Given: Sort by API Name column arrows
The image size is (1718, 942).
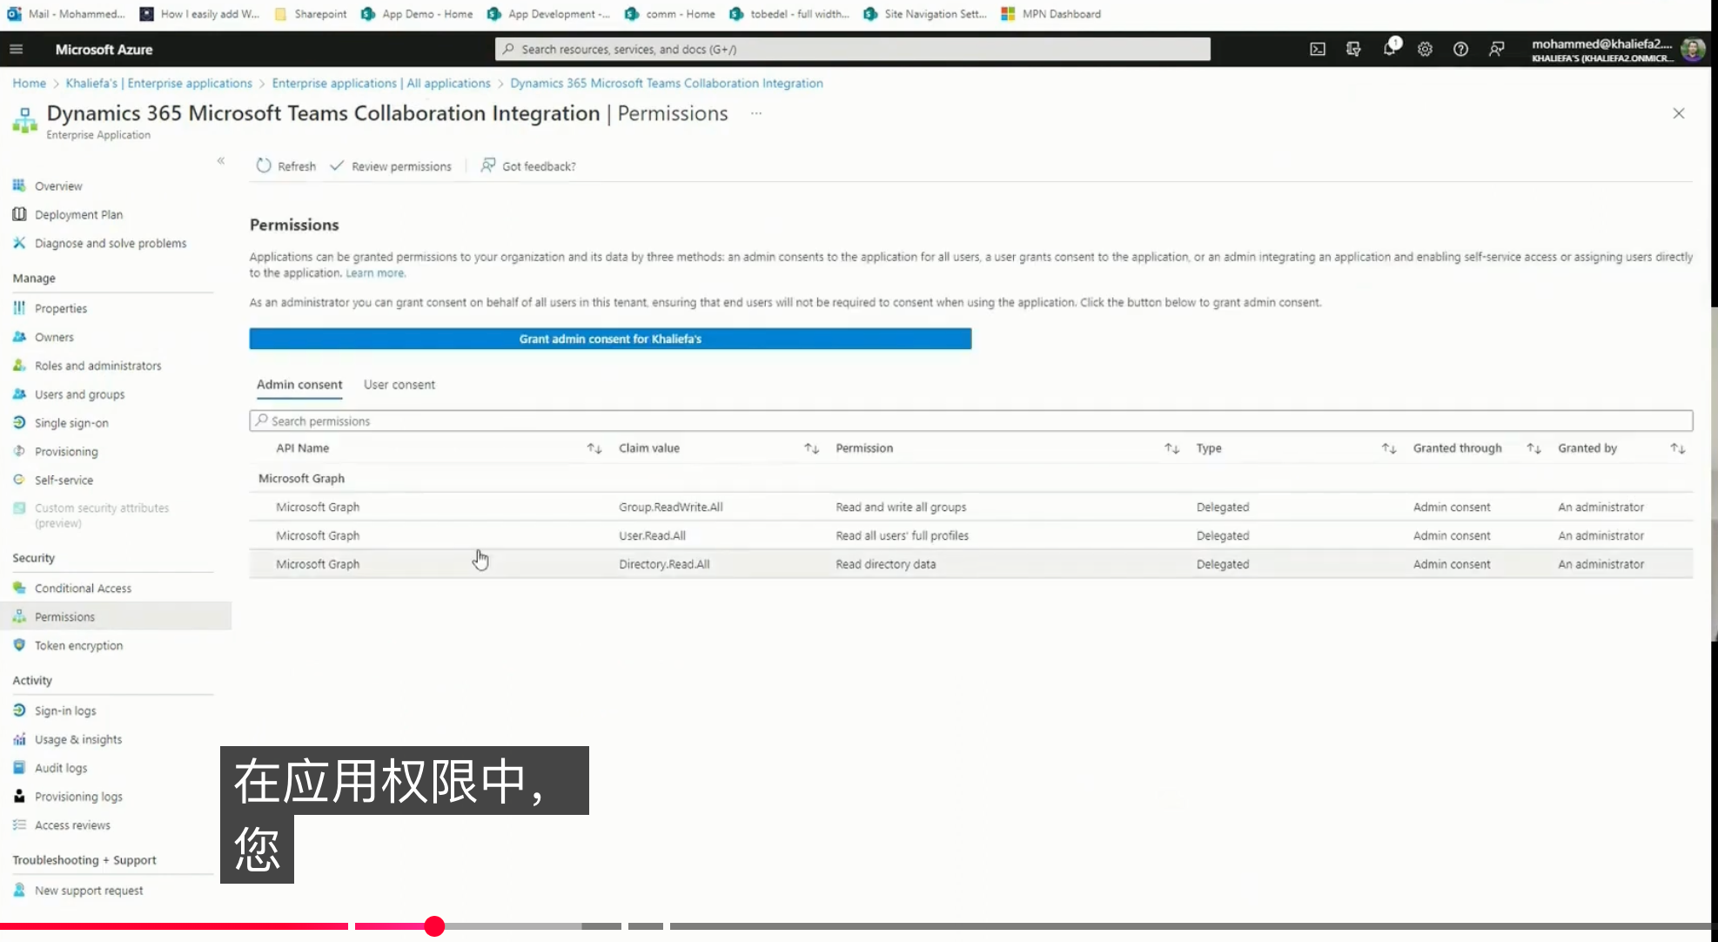Looking at the screenshot, I should [x=594, y=448].
